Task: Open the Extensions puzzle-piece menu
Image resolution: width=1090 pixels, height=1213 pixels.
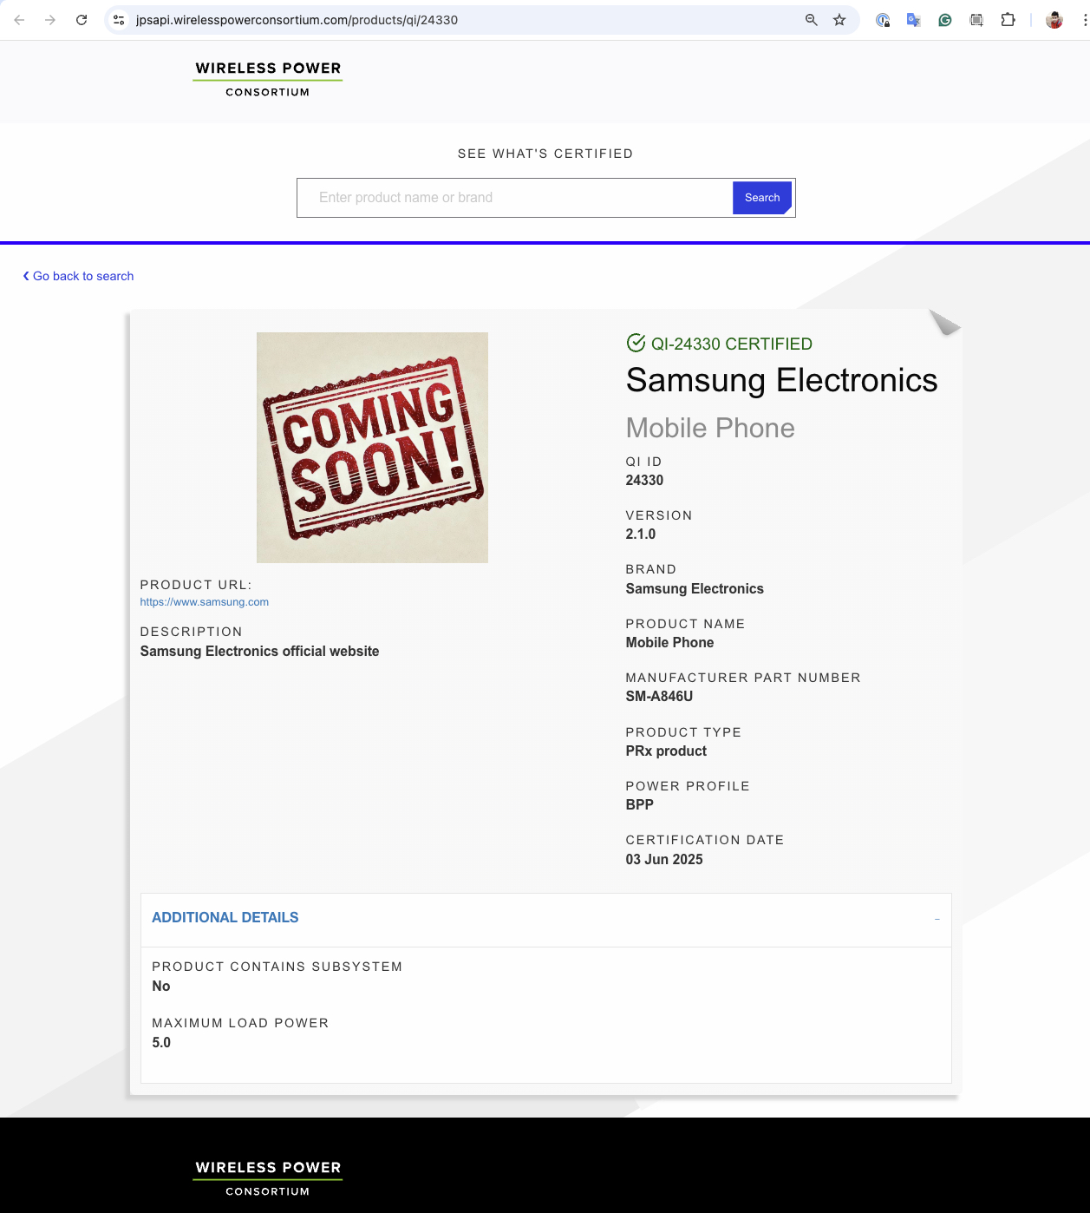Action: [x=1008, y=20]
